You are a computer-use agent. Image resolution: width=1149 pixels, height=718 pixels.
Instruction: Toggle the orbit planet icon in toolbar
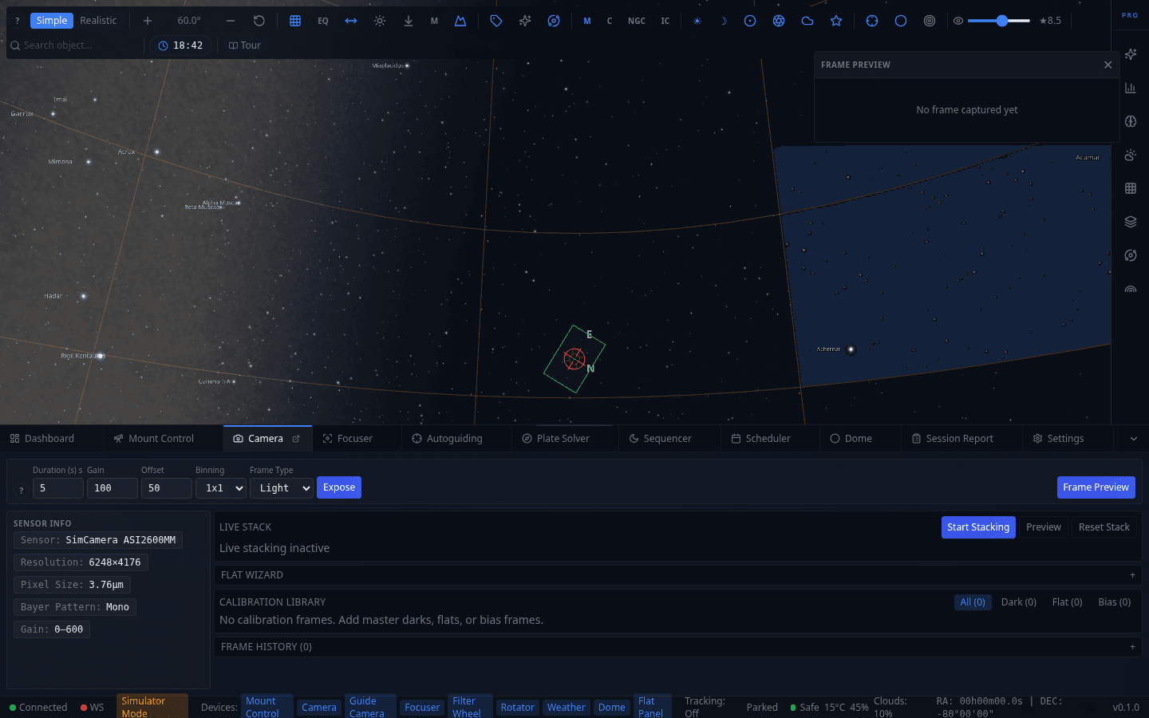click(x=554, y=21)
